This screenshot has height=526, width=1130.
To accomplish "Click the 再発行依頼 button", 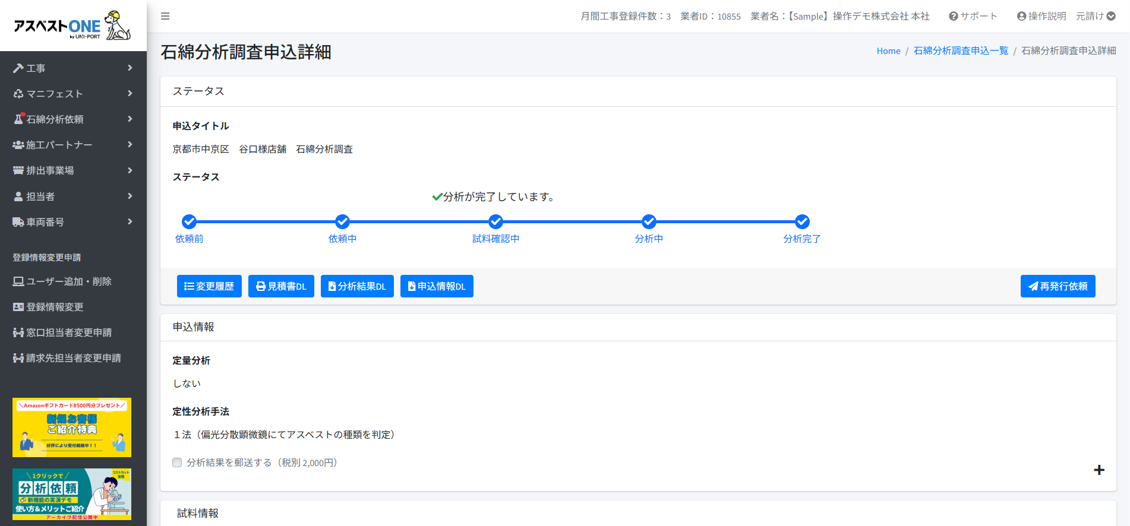I will (1058, 286).
